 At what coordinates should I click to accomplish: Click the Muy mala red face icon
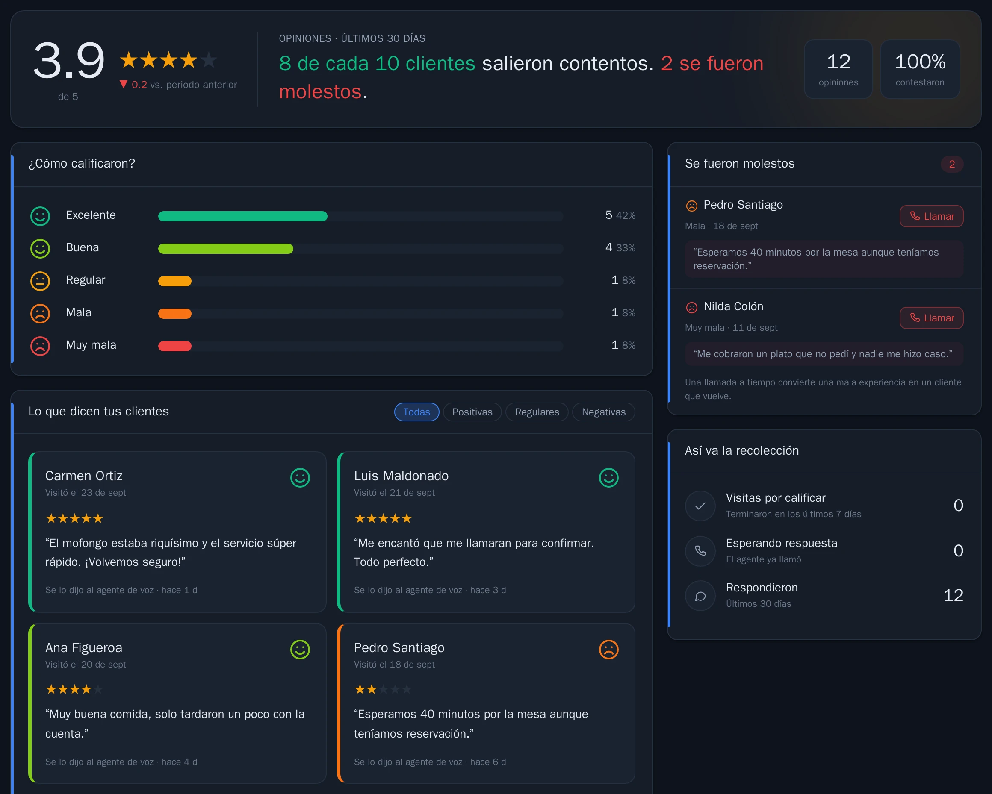coord(40,346)
